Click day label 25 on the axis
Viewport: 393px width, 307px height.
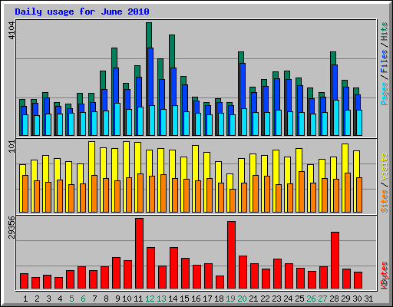coord(299,299)
